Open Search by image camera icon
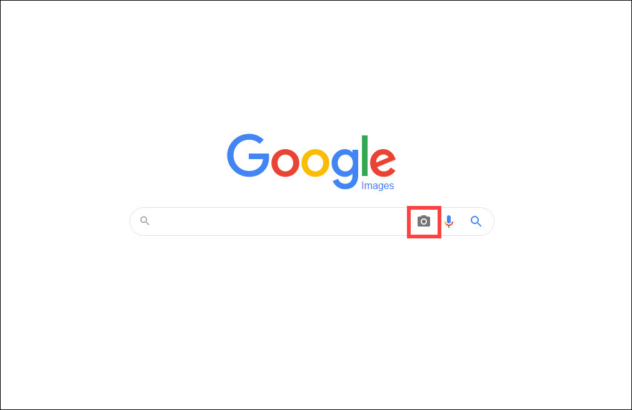Viewport: 632px width, 410px height. click(424, 222)
